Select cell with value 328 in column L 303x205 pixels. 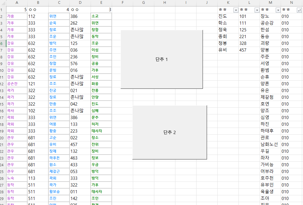click(x=249, y=43)
